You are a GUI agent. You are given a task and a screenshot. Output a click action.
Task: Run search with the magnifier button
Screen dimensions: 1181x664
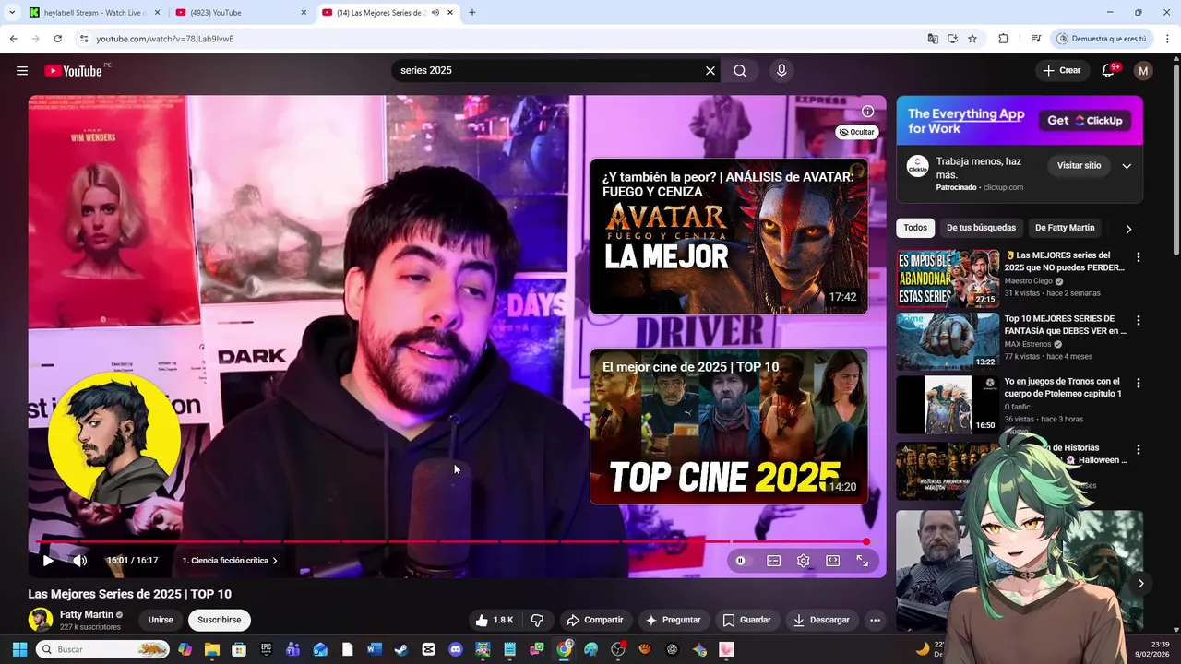(740, 71)
